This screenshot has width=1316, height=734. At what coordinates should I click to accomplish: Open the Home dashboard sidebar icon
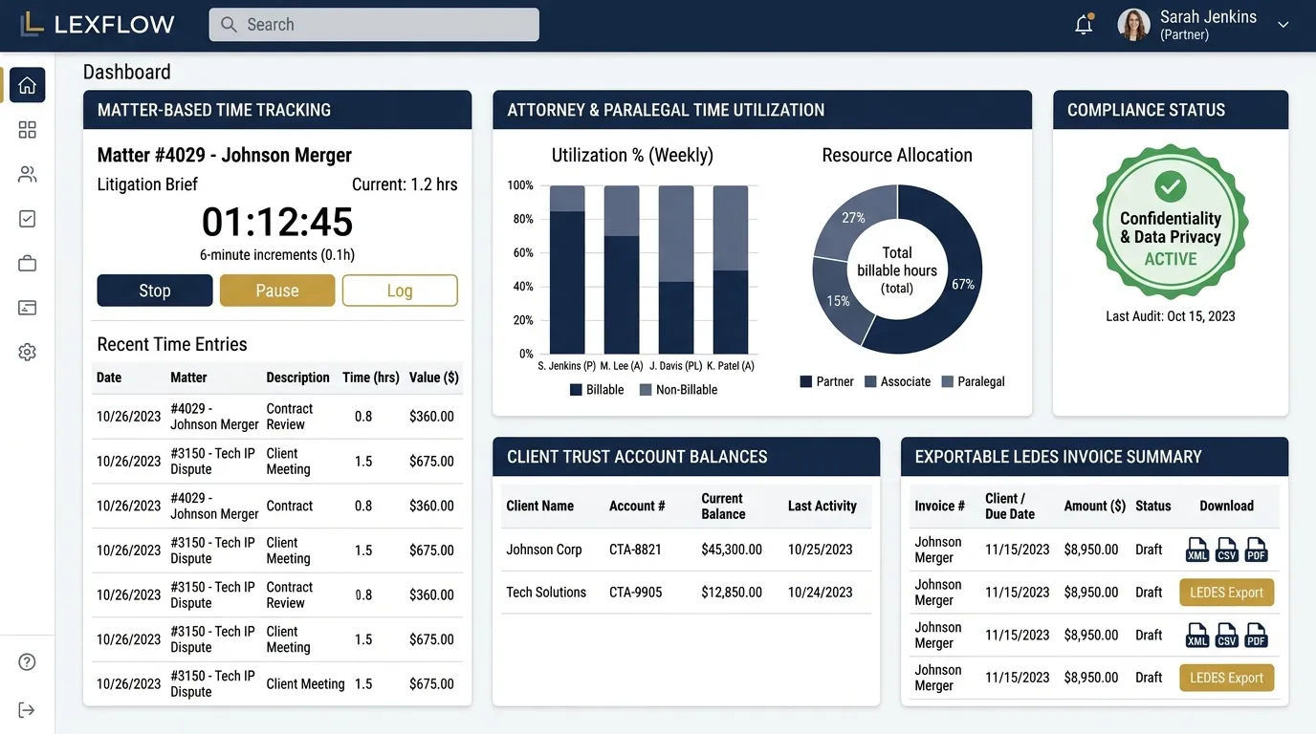tap(27, 85)
